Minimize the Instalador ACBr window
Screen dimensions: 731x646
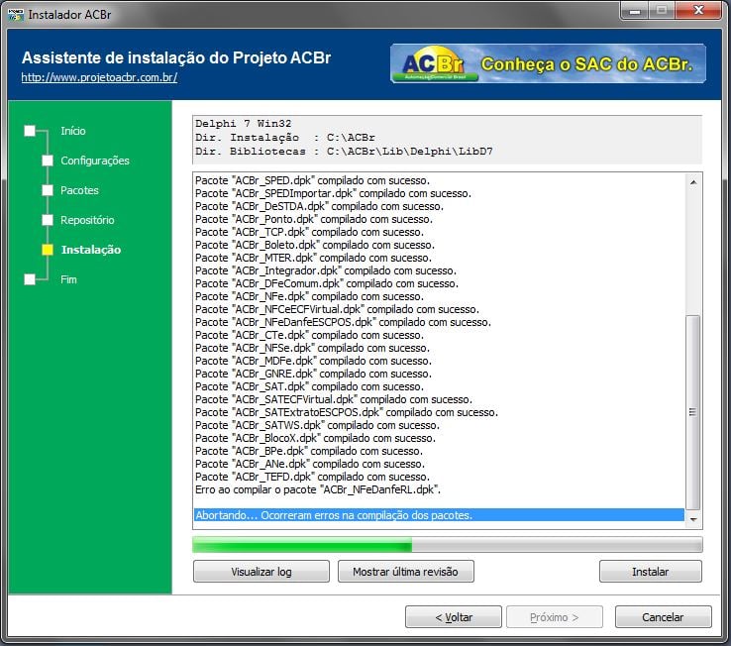(x=635, y=10)
